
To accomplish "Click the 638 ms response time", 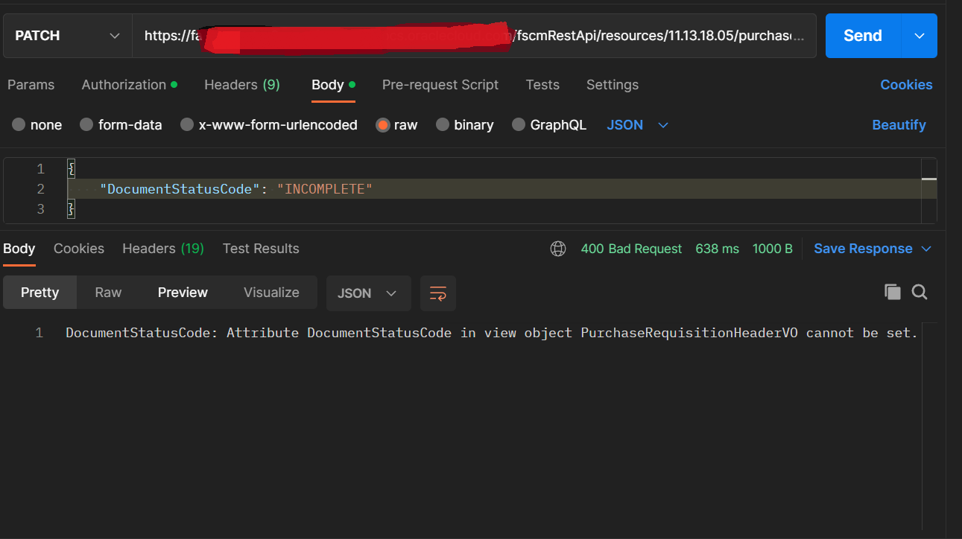I will (x=717, y=249).
